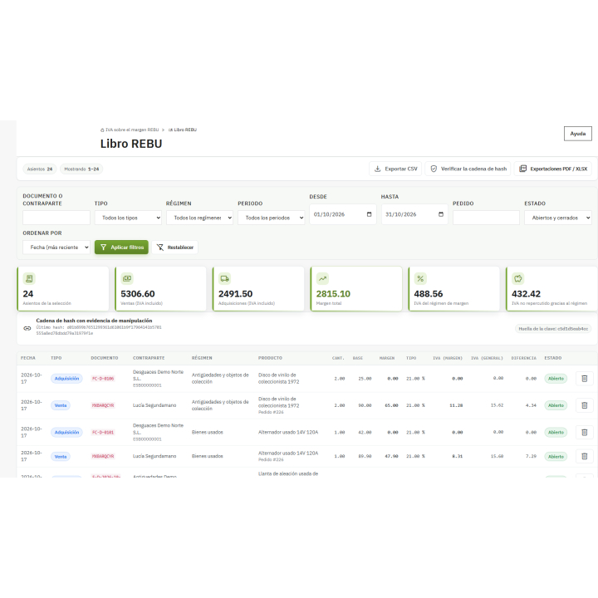
Task: Click the Ayuda button
Action: click(578, 134)
